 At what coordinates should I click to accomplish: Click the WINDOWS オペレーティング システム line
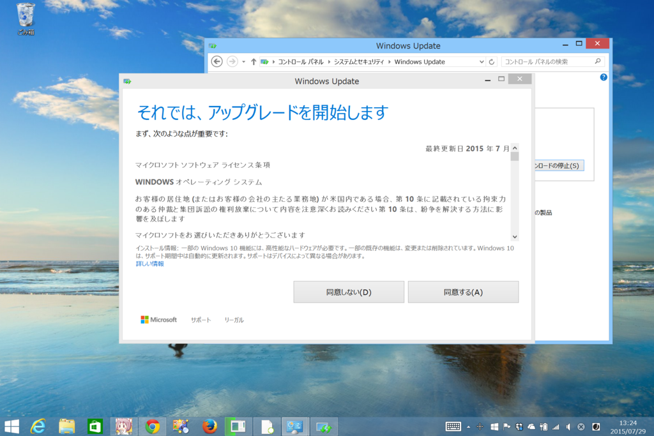pyautogui.click(x=199, y=182)
